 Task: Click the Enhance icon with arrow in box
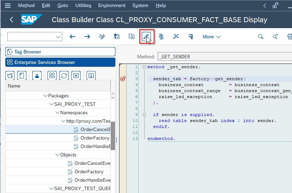pos(132,37)
